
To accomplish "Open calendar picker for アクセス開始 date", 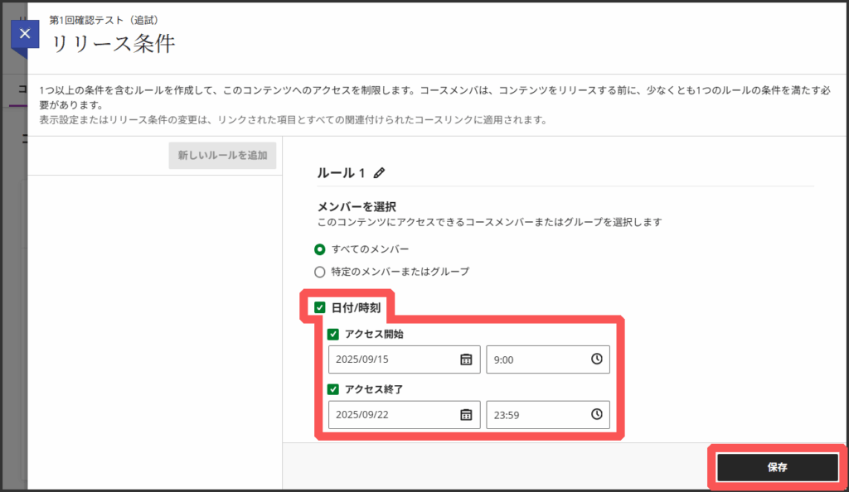I will [x=466, y=359].
